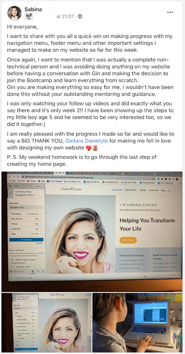The height and width of the screenshot is (354, 185).
Task: Click the blue Add Items button
Action: 26,240
